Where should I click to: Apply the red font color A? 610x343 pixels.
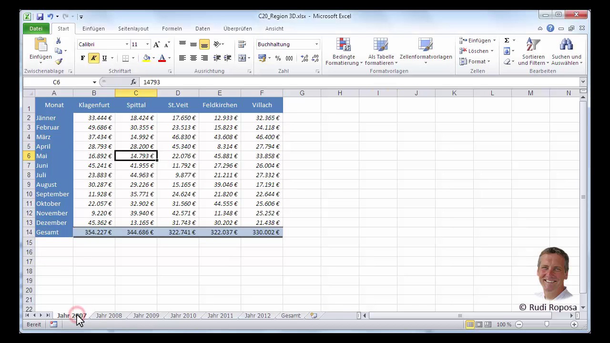click(x=162, y=58)
